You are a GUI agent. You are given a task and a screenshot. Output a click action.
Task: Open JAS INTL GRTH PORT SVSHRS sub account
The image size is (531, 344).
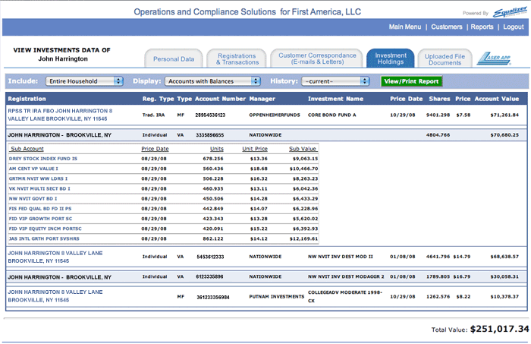44,238
